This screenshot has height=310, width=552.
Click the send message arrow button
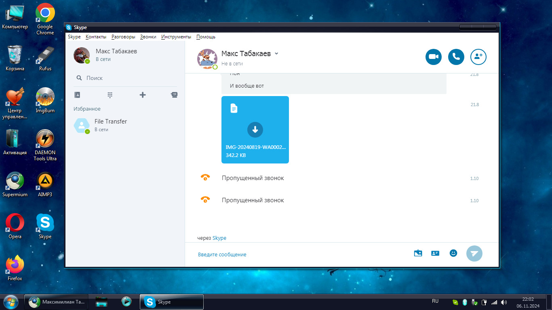coord(474,253)
